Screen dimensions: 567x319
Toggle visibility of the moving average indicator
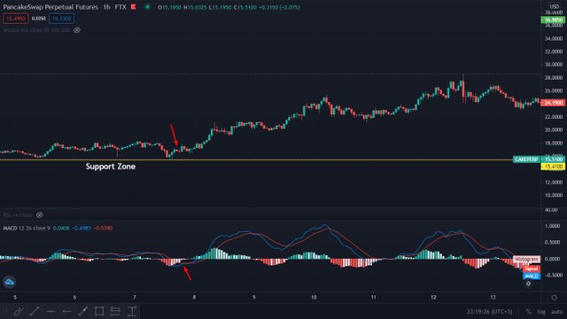coord(77,30)
